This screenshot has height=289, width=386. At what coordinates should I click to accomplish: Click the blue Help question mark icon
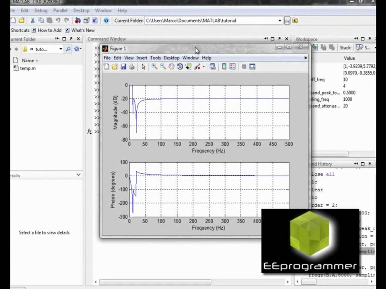tap(106, 20)
